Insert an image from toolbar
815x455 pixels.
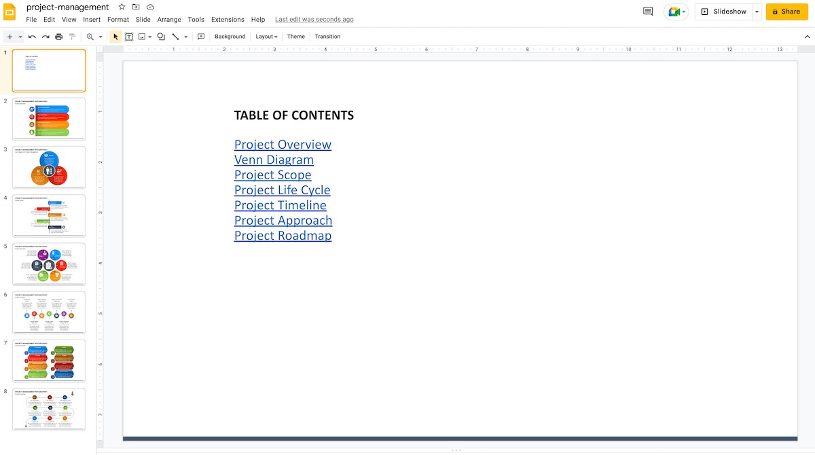click(x=142, y=37)
